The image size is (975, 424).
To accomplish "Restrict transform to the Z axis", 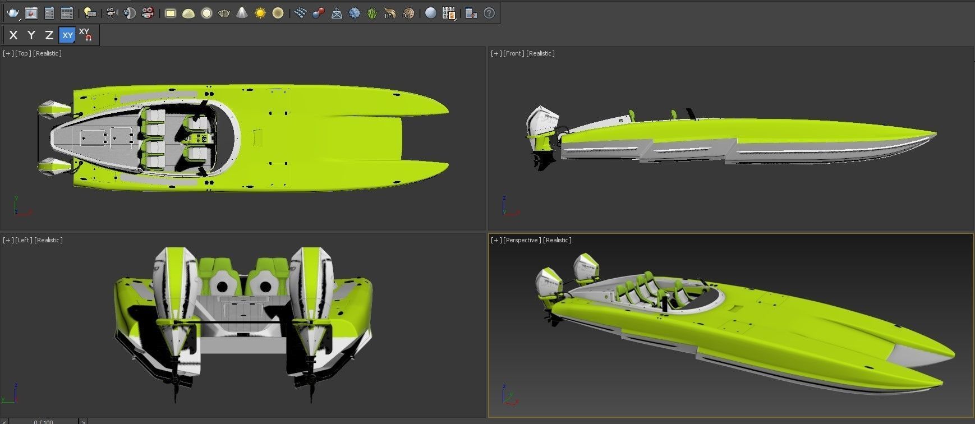I will tap(49, 35).
